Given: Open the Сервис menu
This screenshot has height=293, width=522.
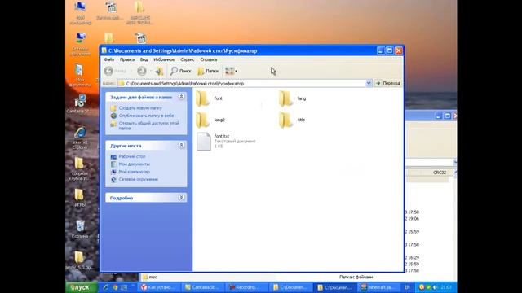Looking at the screenshot, I should tap(187, 59).
